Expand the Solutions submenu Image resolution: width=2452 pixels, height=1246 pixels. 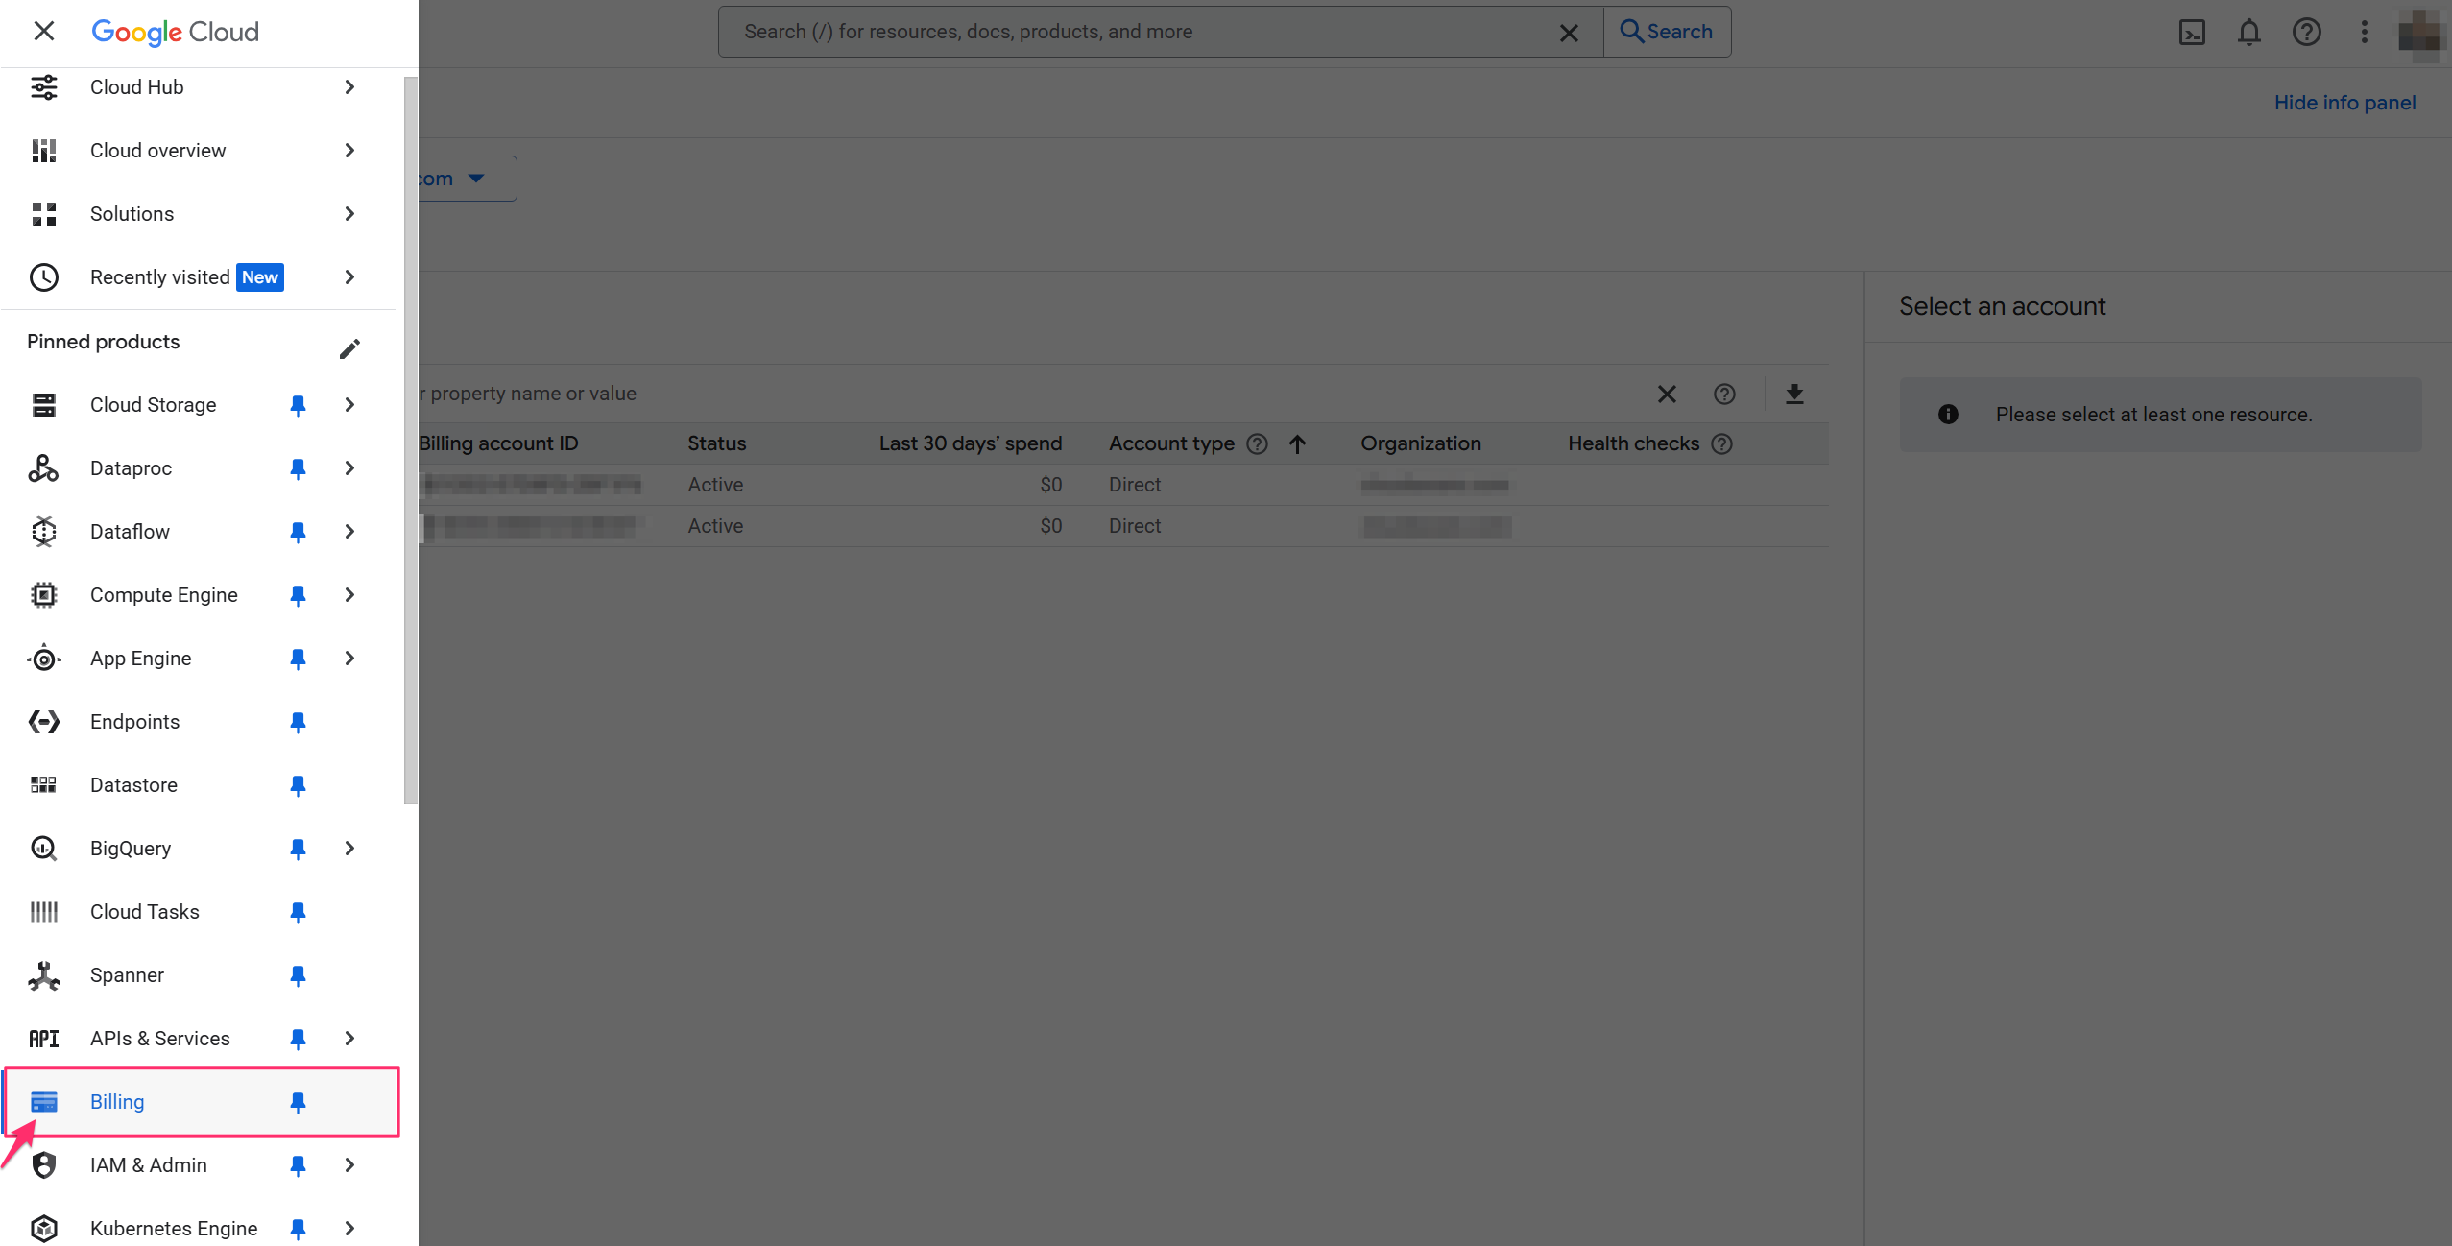tap(349, 213)
